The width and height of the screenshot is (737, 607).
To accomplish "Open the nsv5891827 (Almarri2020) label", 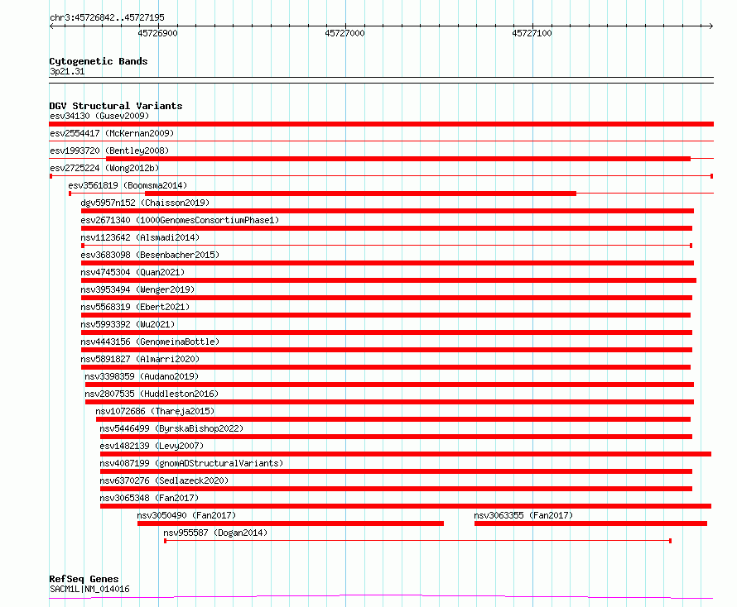I will click(x=140, y=359).
